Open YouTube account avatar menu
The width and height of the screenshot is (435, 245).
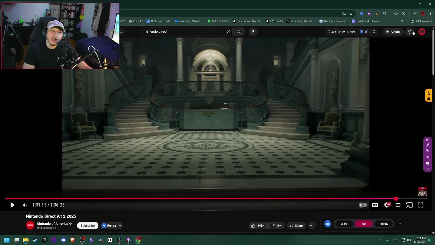(x=422, y=32)
